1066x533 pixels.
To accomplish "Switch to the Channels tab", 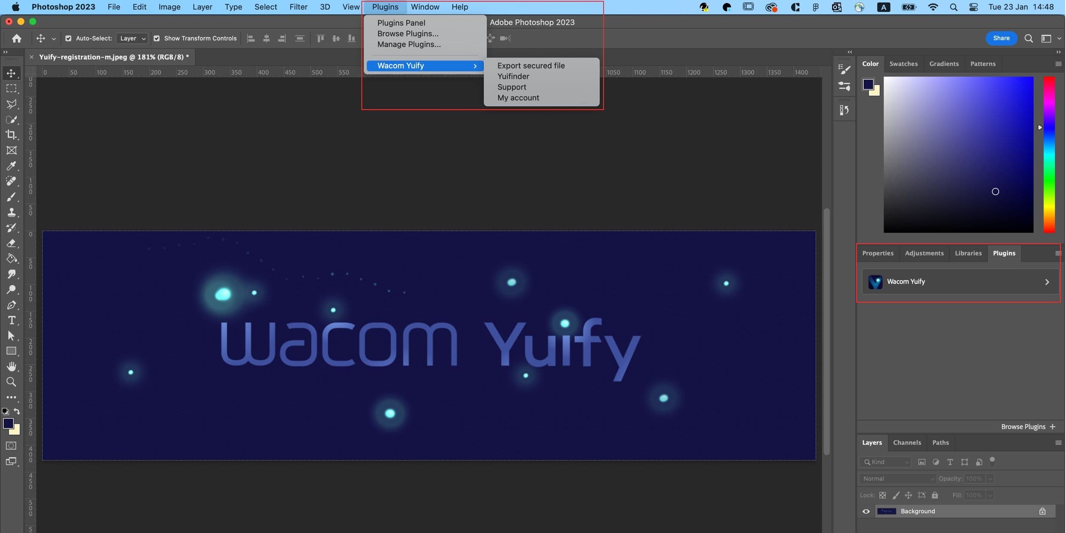I will [907, 442].
